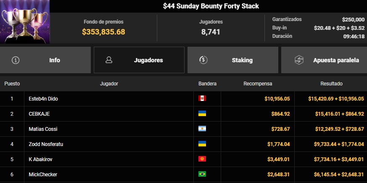The image size is (367, 183).
Task: Click player name Esteb4n Dido
Action: 44,98
